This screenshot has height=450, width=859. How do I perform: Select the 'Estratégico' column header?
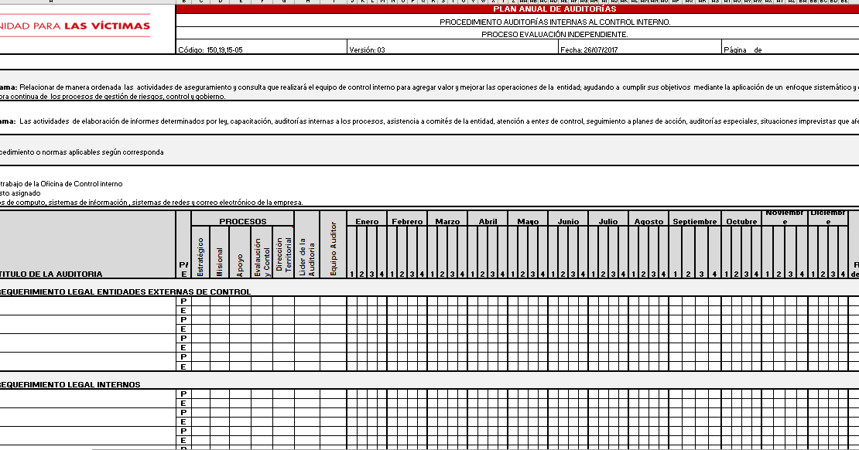[200, 252]
